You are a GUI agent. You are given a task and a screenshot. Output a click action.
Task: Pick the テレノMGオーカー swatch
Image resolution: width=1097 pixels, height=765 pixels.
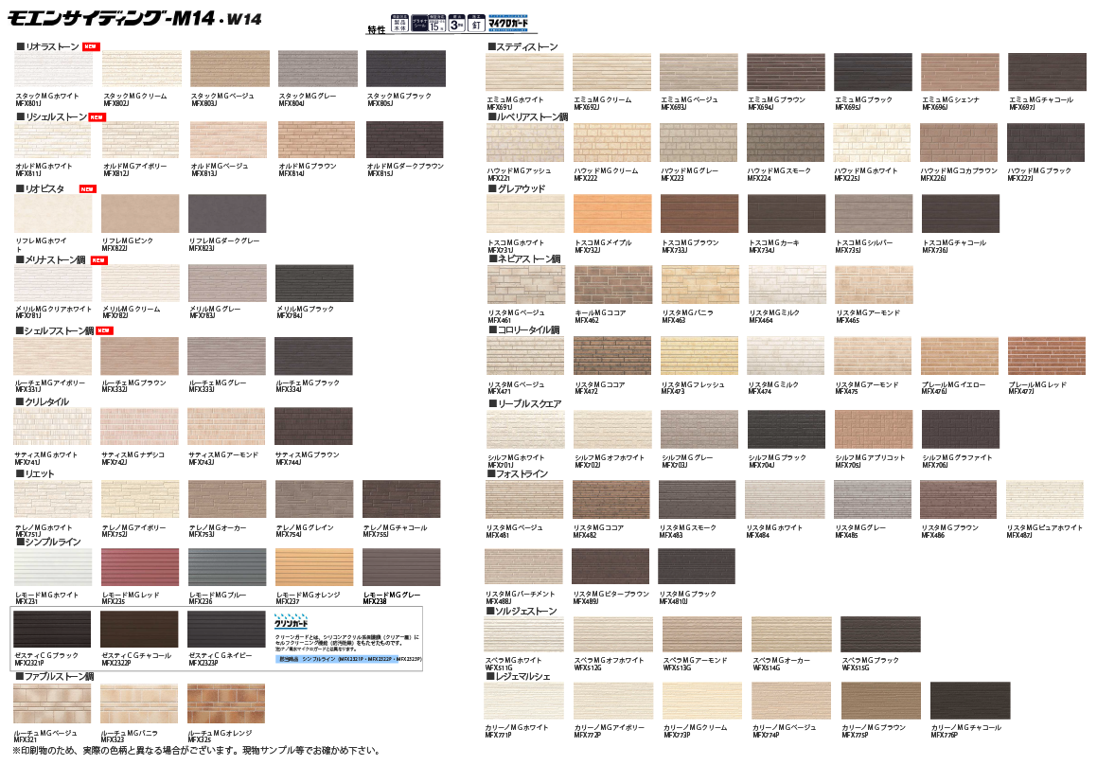(x=227, y=499)
